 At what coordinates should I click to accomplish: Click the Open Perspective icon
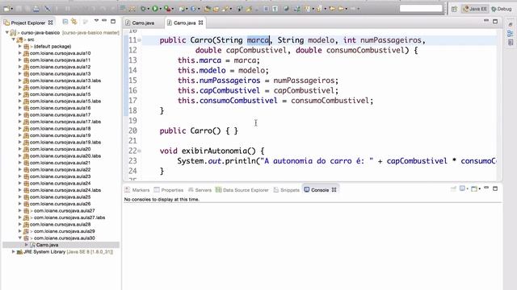454,9
